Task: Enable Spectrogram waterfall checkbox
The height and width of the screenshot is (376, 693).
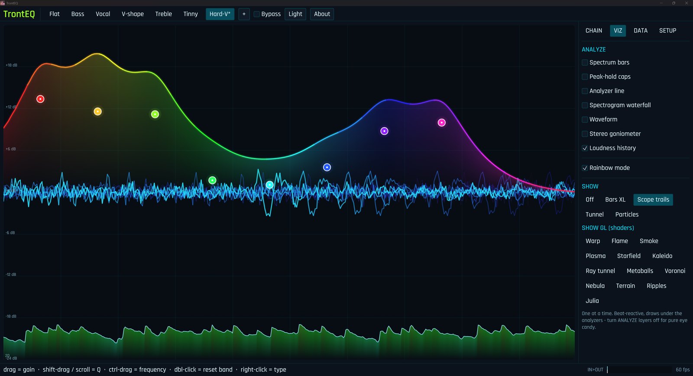Action: [x=585, y=105]
